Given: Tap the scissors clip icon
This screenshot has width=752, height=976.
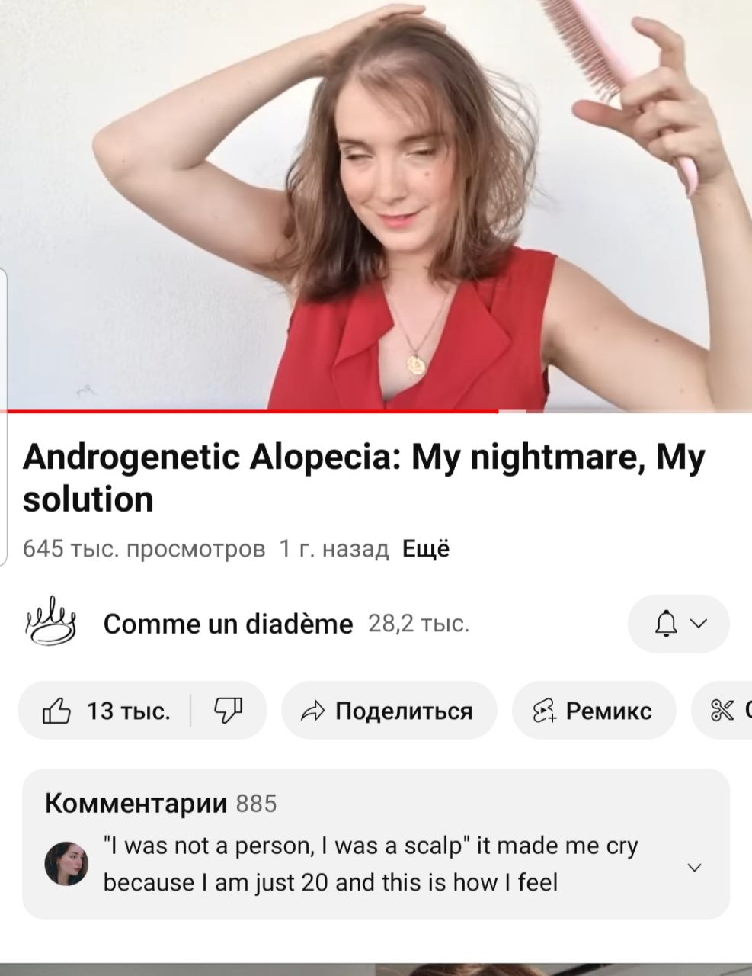Looking at the screenshot, I should pyautogui.click(x=719, y=711).
